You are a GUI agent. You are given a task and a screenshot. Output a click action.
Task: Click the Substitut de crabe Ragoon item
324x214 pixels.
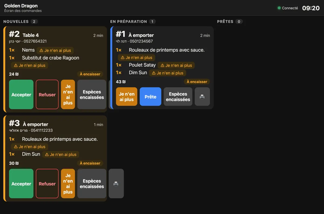coord(50,58)
